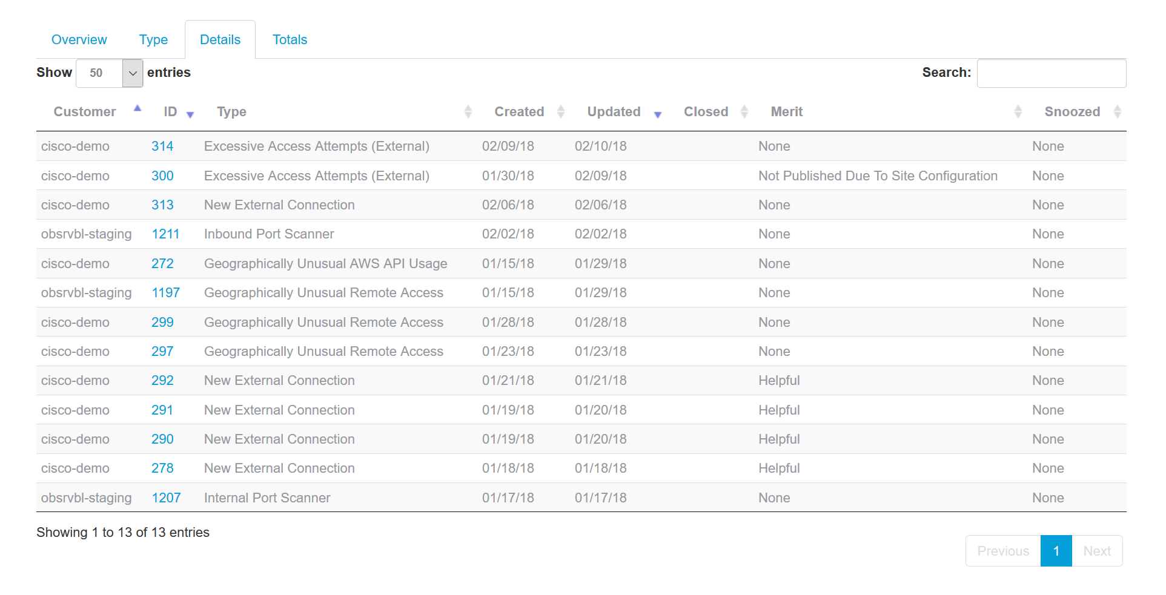Click the Merit column sort icon
This screenshot has width=1166, height=595.
click(1018, 112)
